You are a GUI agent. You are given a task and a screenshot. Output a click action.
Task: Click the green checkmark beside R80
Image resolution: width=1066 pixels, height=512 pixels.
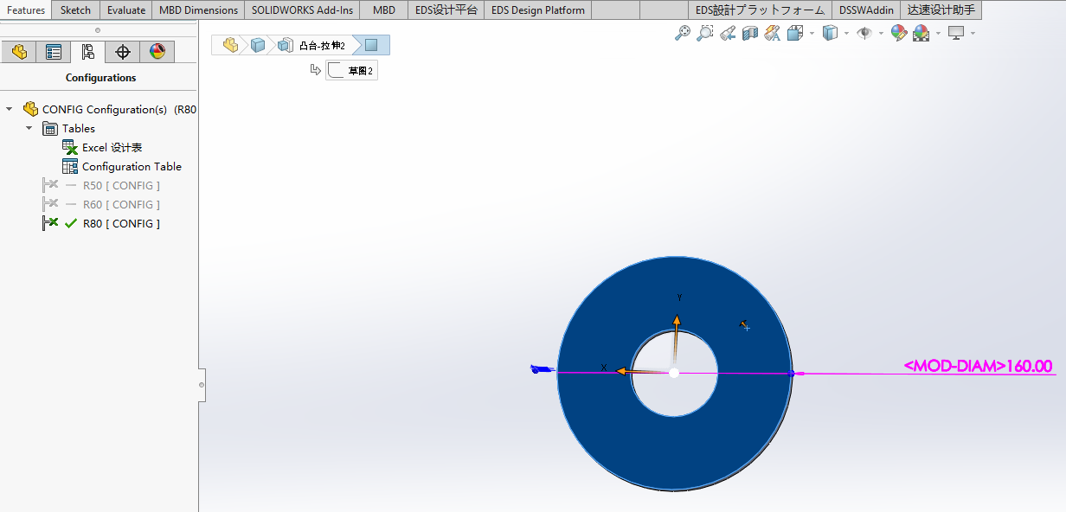pyautogui.click(x=71, y=223)
